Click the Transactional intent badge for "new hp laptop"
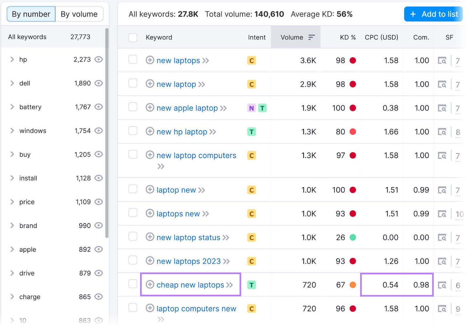Viewport: 467px width, 326px height. [x=251, y=132]
